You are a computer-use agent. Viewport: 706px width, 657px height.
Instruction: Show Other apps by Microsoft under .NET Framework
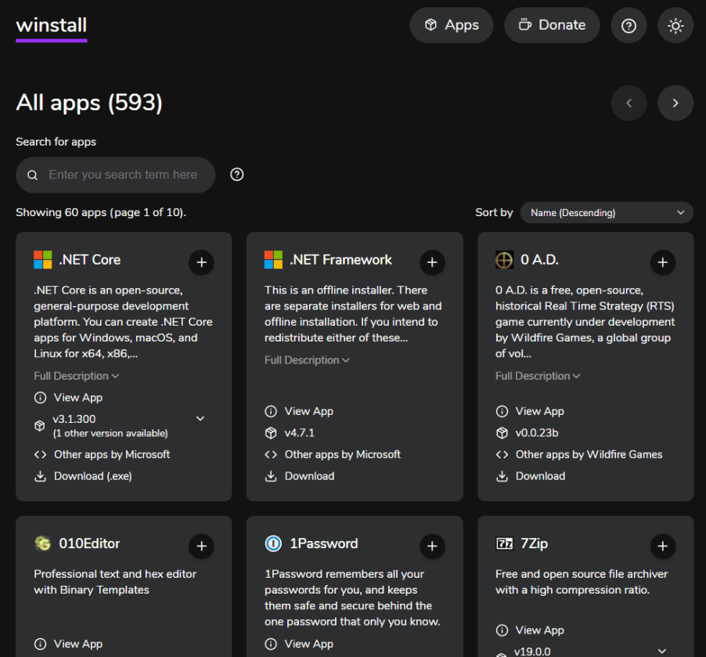click(333, 454)
